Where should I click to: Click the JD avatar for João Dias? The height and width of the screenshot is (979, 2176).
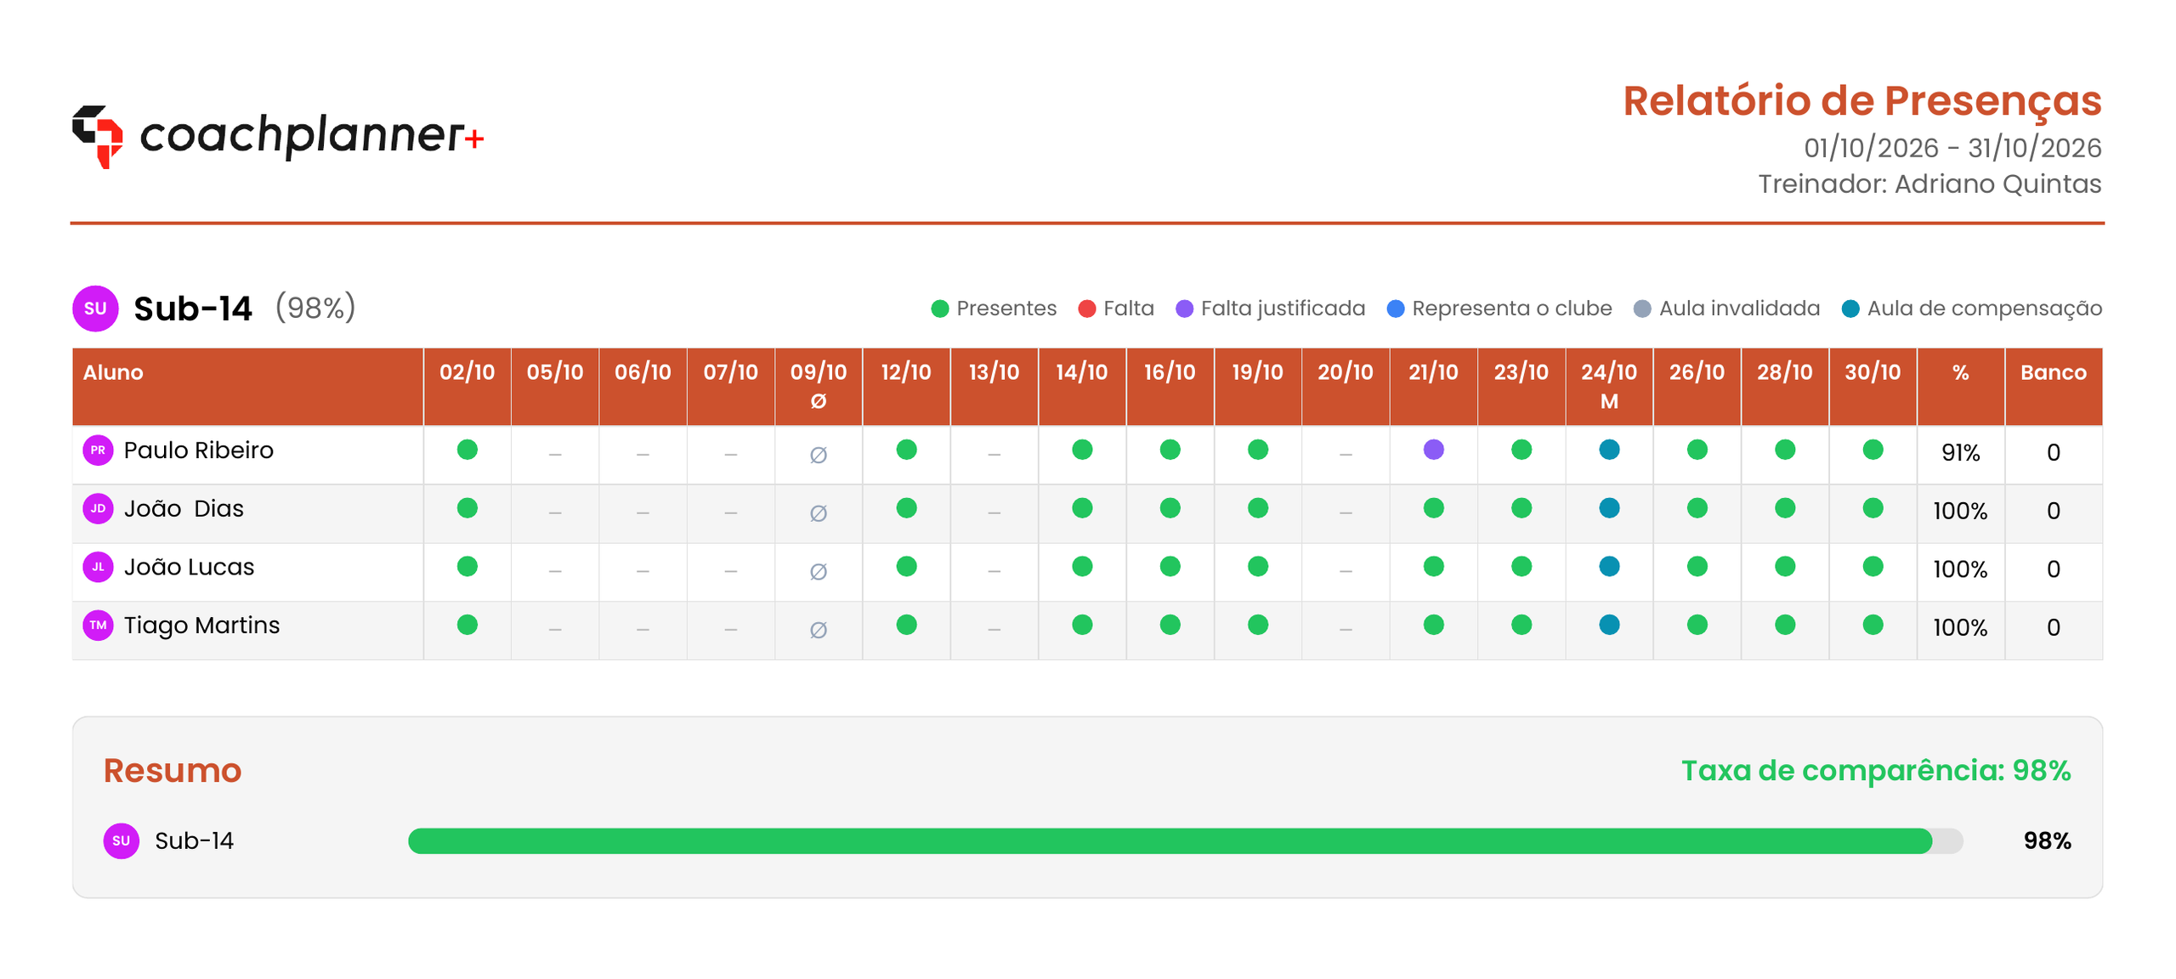pyautogui.click(x=98, y=508)
